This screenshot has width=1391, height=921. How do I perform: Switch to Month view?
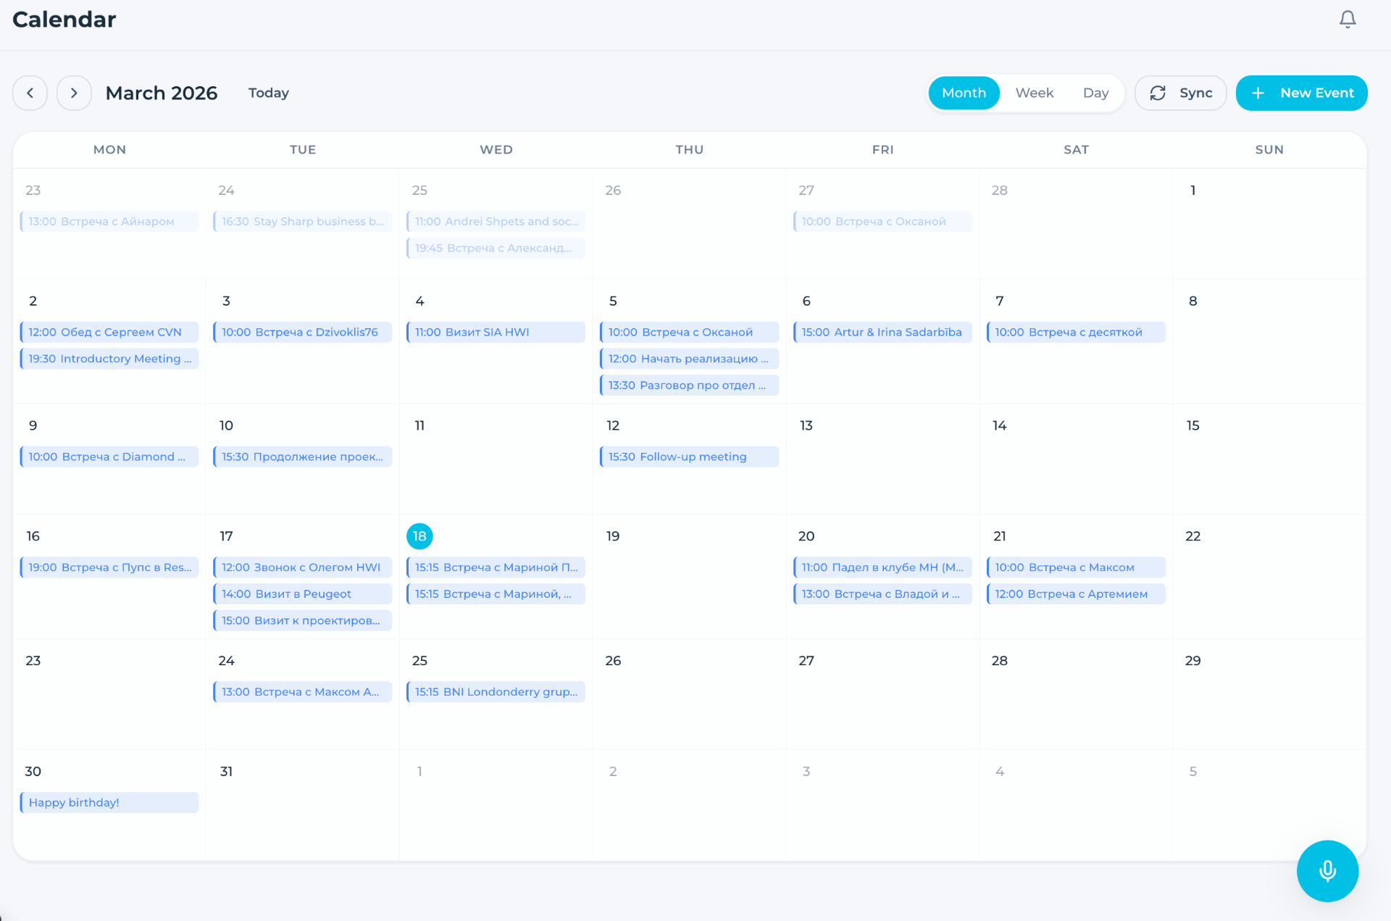coord(964,93)
